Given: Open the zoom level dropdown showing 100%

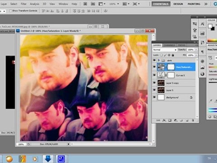Looking at the screenshot, I should (114, 4).
